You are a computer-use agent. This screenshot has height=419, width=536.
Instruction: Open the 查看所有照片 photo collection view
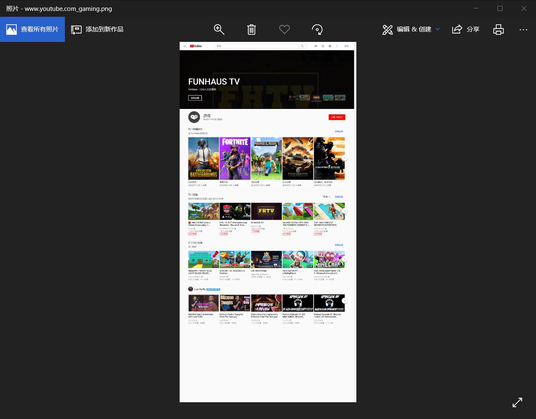pyautogui.click(x=32, y=29)
